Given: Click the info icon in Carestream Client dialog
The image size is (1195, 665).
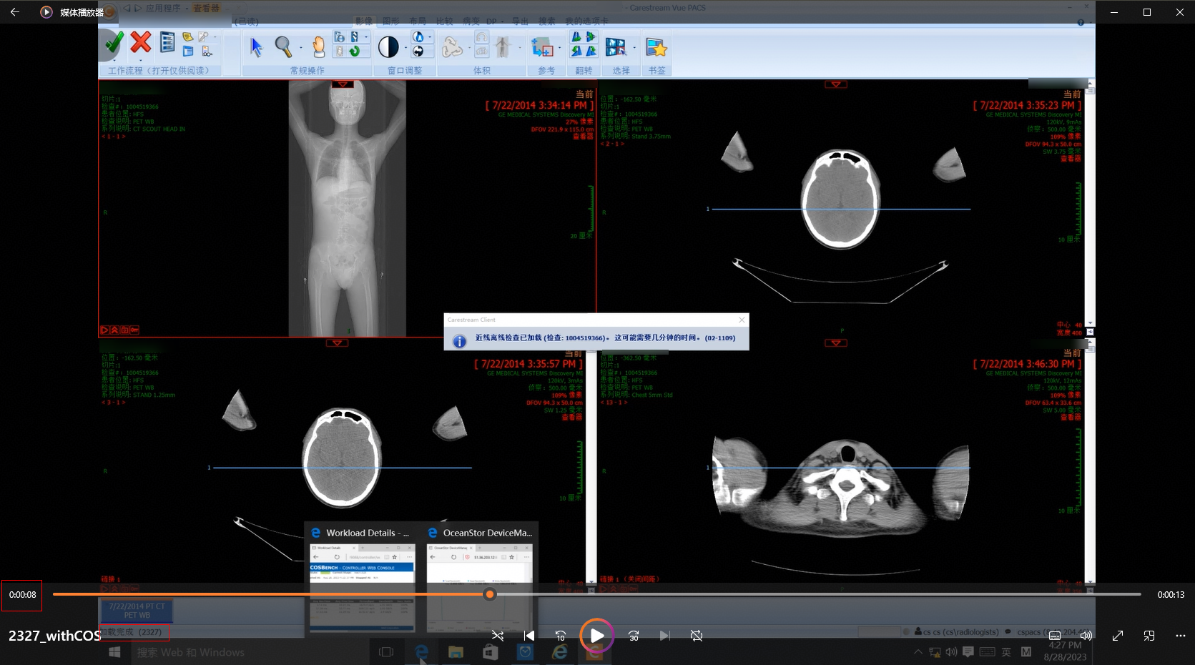Looking at the screenshot, I should [460, 341].
